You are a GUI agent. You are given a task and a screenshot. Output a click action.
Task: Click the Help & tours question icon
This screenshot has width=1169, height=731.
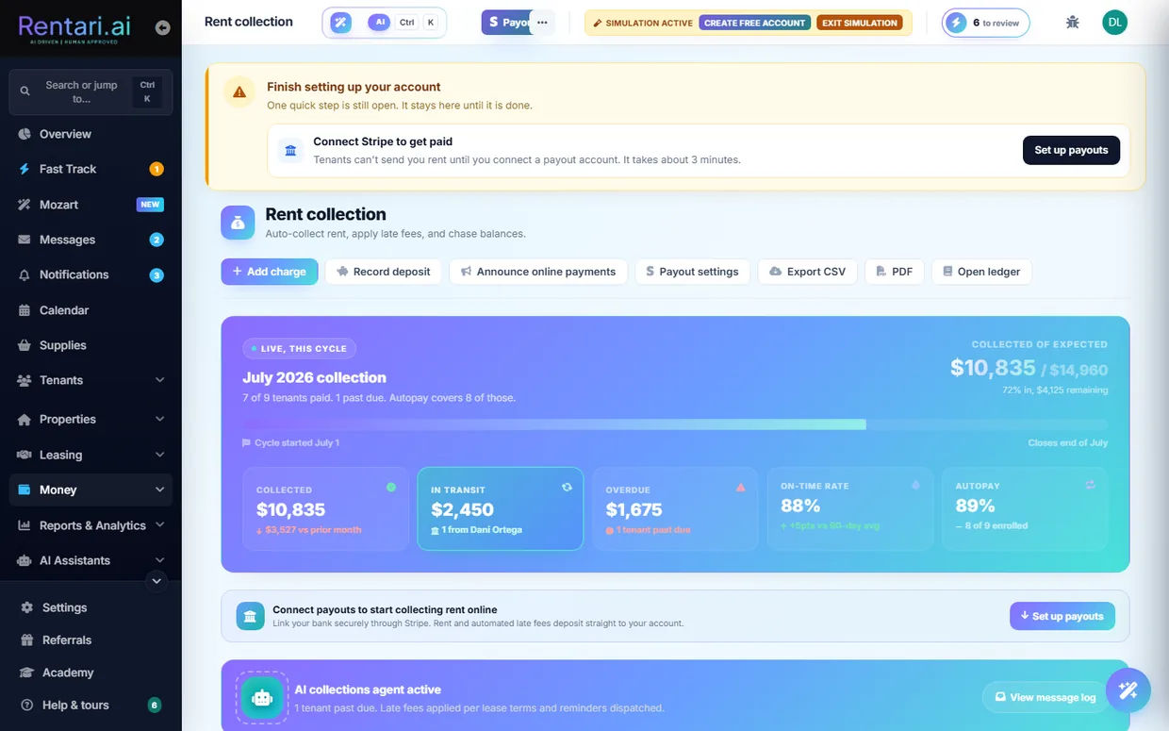pyautogui.click(x=26, y=705)
